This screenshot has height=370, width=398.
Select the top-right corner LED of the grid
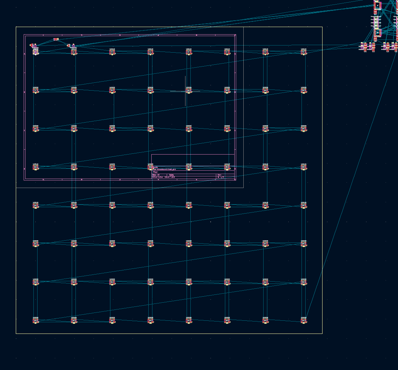[304, 52]
